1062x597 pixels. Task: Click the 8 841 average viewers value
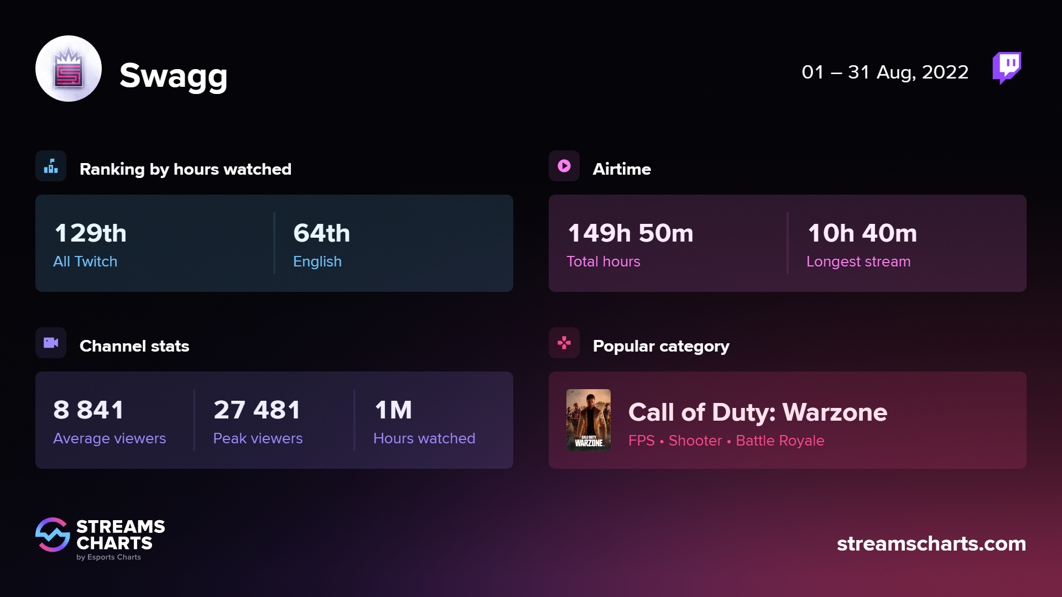pyautogui.click(x=88, y=410)
